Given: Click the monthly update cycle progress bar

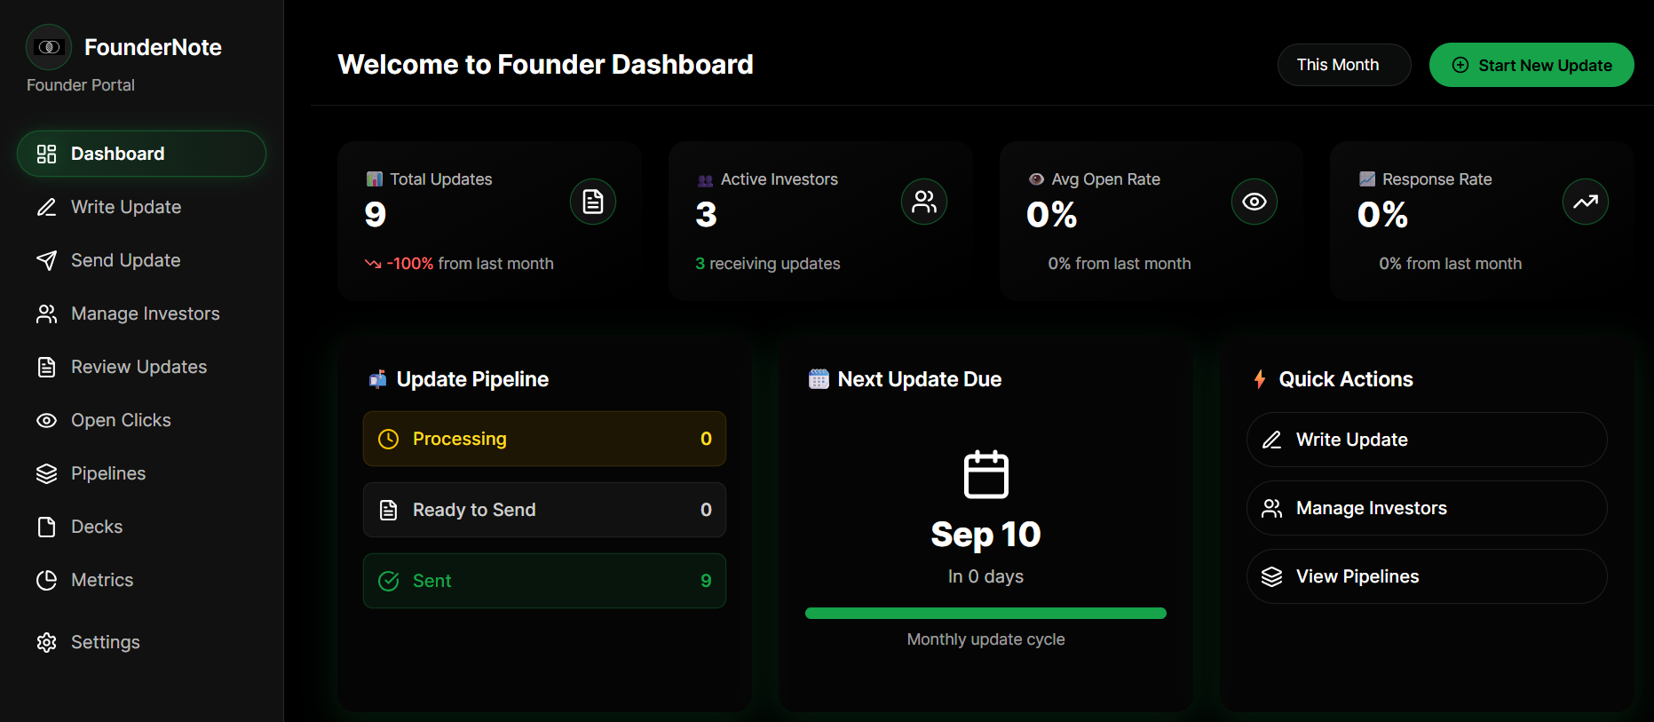Looking at the screenshot, I should [x=985, y=613].
